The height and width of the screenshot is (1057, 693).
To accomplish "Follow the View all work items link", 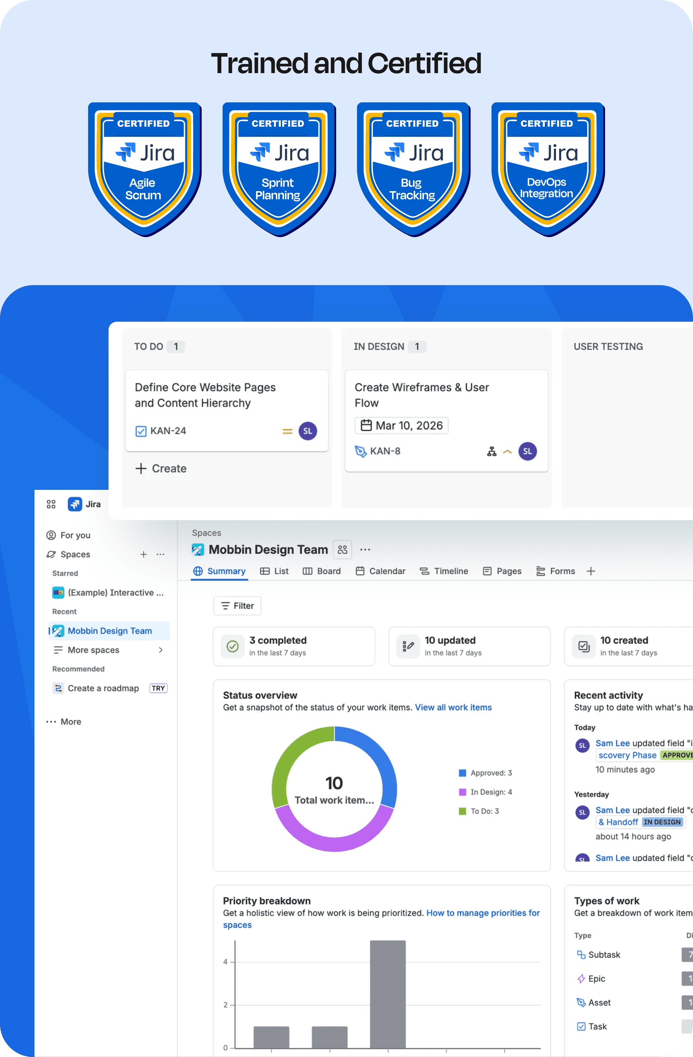I will (x=453, y=707).
